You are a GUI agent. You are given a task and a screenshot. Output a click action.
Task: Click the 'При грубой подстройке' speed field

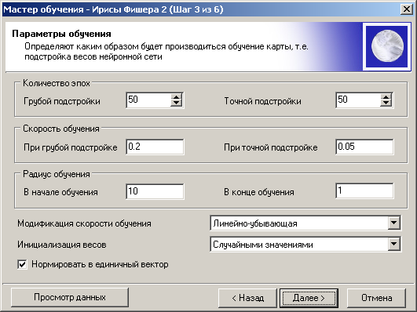tap(155, 147)
